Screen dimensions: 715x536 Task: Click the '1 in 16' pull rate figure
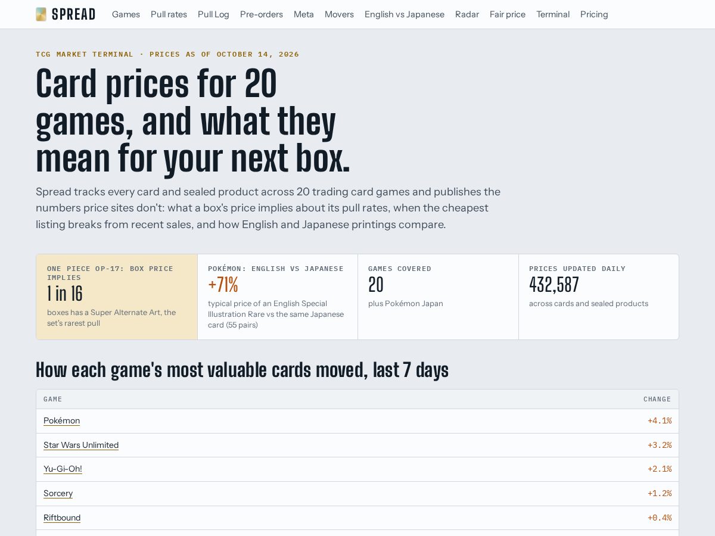pyautogui.click(x=65, y=294)
